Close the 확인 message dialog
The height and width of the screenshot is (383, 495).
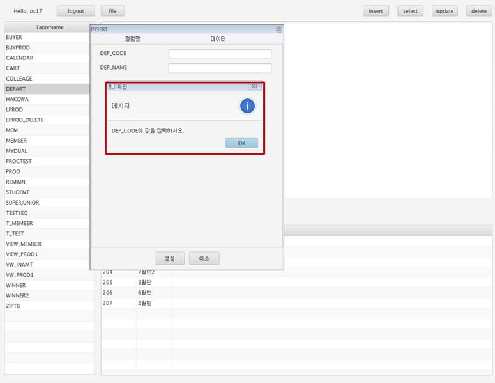[254, 86]
